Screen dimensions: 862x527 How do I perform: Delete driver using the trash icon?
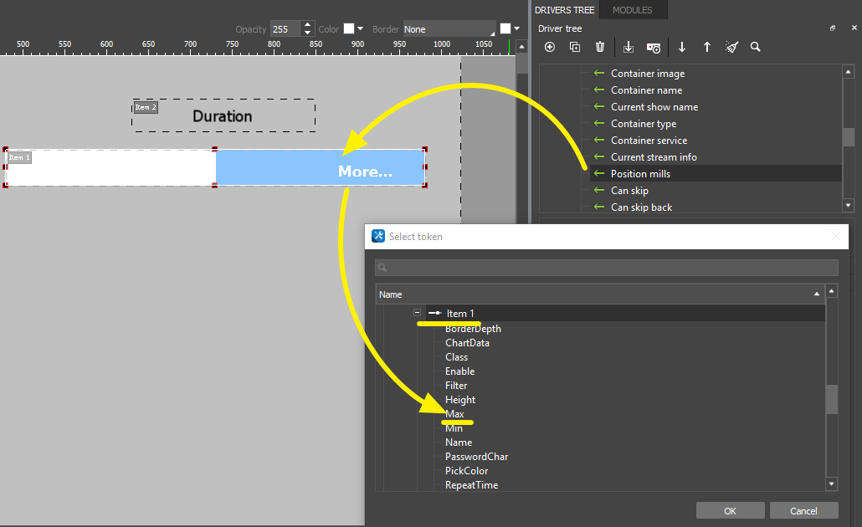point(599,48)
